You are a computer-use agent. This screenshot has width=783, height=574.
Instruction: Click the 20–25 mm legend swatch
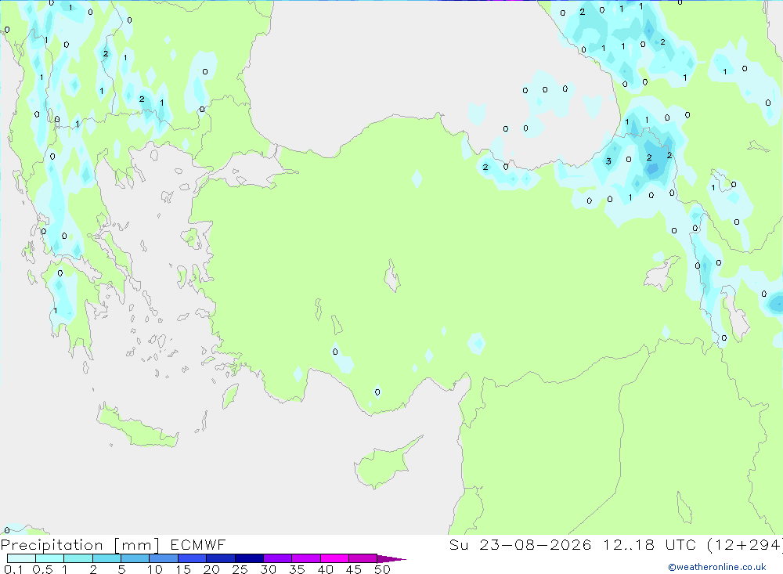(x=221, y=558)
